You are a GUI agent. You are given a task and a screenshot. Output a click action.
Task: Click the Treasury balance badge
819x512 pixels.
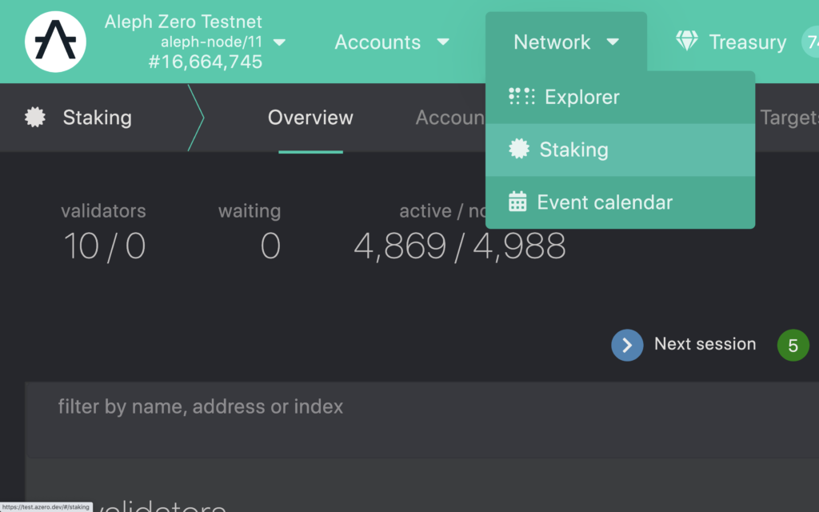(810, 42)
